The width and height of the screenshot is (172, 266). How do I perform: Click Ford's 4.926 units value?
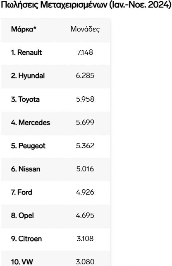85,192
